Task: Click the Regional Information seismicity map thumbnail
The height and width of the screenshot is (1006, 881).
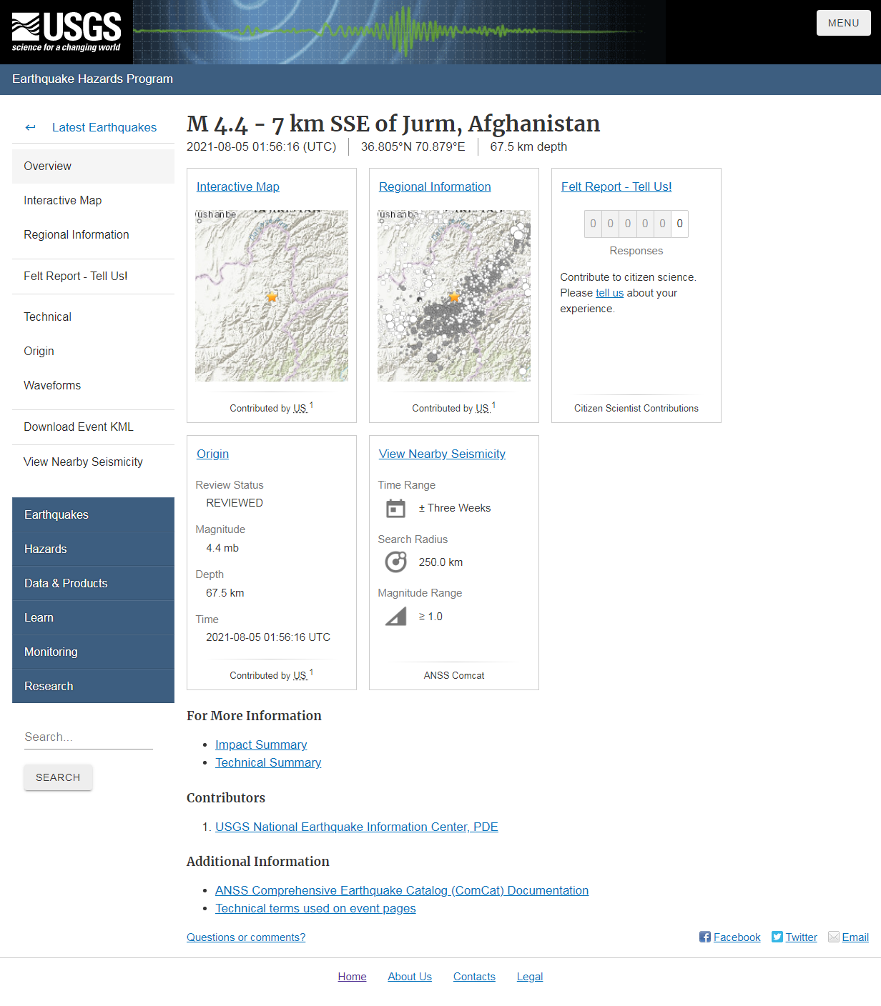Action: (x=454, y=296)
